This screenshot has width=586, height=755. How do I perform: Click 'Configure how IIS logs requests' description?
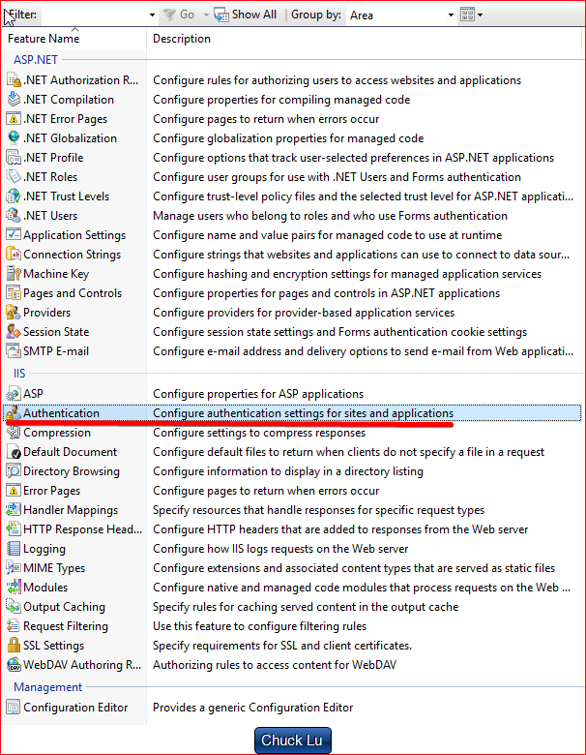pyautogui.click(x=280, y=549)
